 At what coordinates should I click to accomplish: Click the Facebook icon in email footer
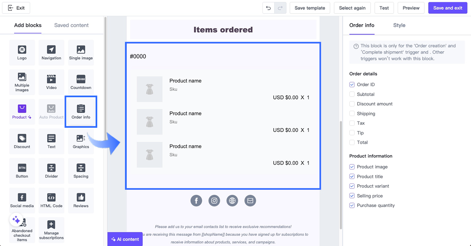[x=196, y=201]
